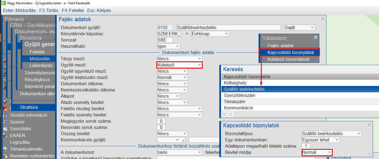The image size is (379, 159).
Task: Click the Sorozat SBE field
Action: pyautogui.click(x=165, y=40)
